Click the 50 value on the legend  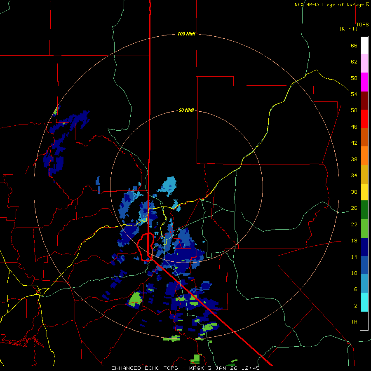pos(354,110)
